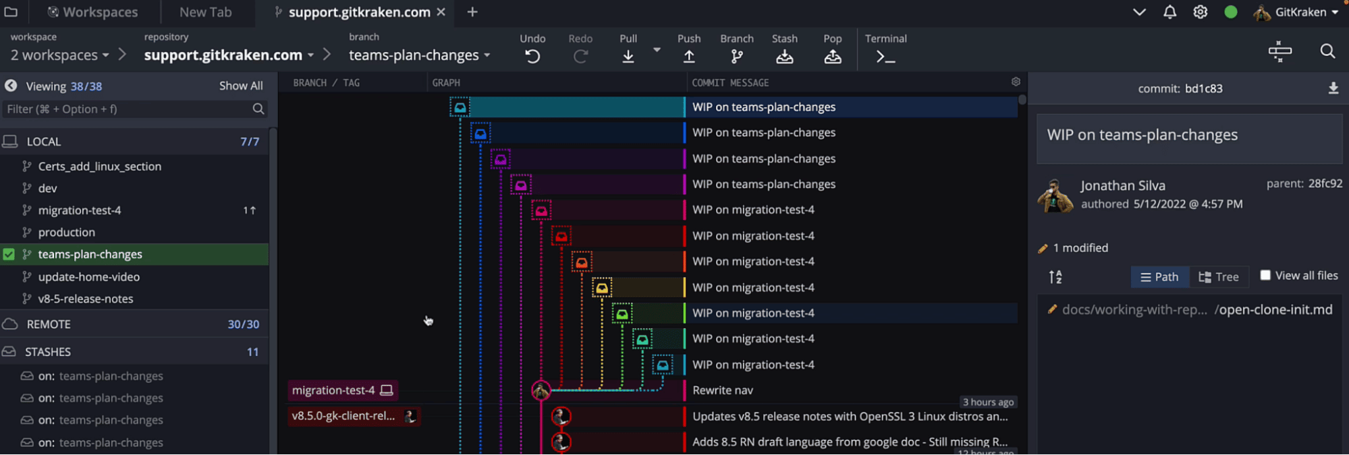Click the Undo toolbar icon
The image size is (1349, 455).
click(x=532, y=57)
